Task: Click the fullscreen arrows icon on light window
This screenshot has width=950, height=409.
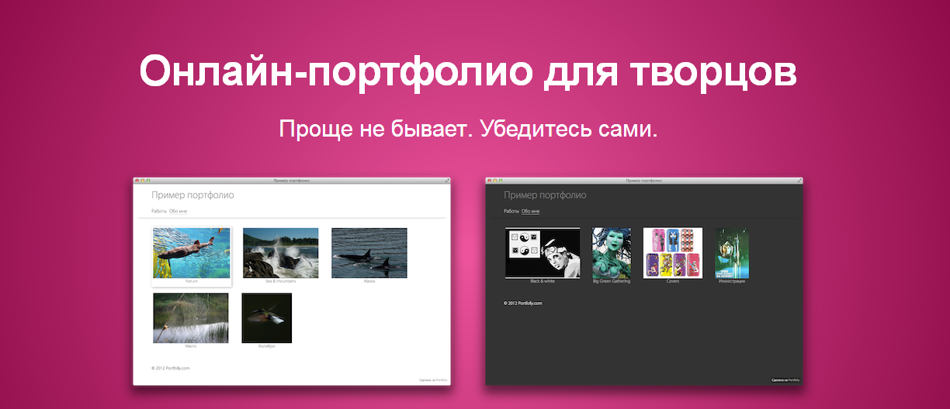Action: (447, 181)
